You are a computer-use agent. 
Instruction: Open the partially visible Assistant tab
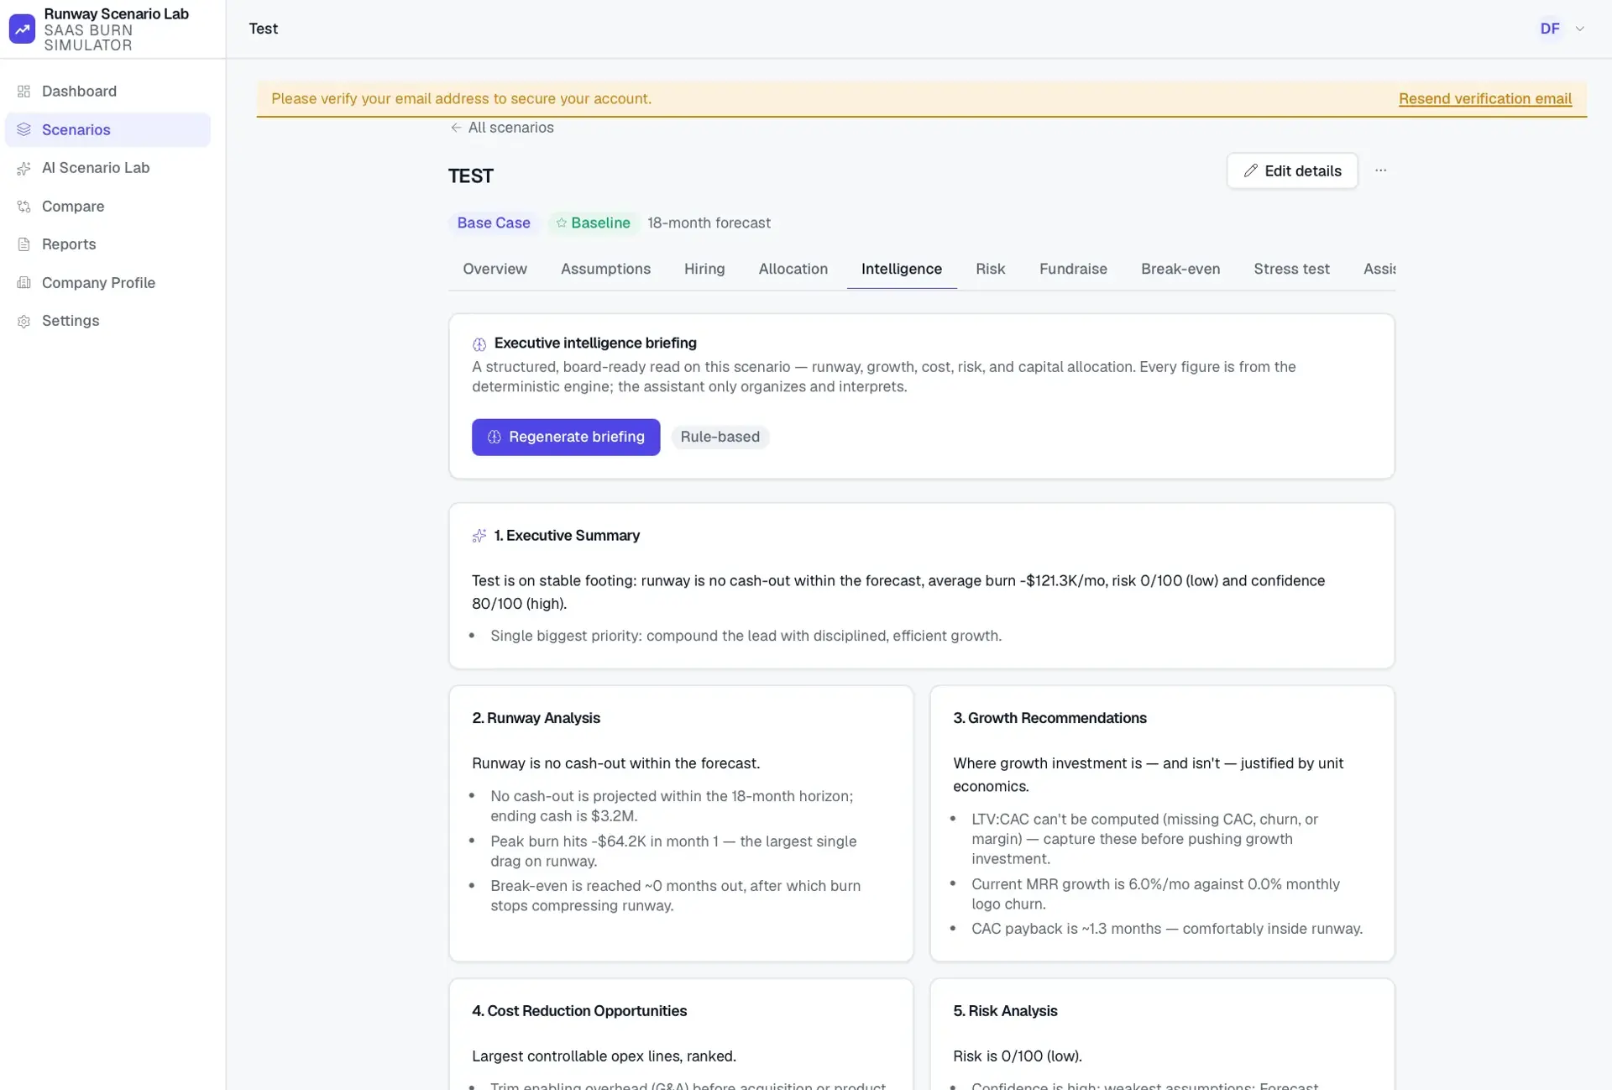click(1379, 269)
